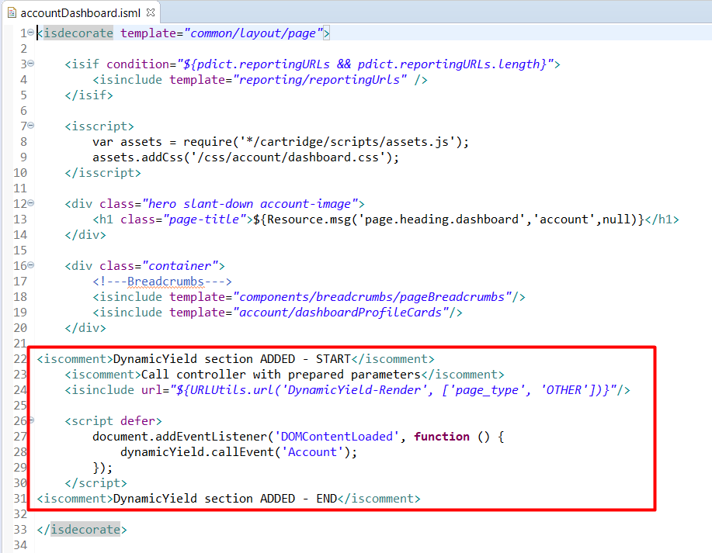Click line number 11 in gutter
The width and height of the screenshot is (712, 553).
pyautogui.click(x=20, y=188)
